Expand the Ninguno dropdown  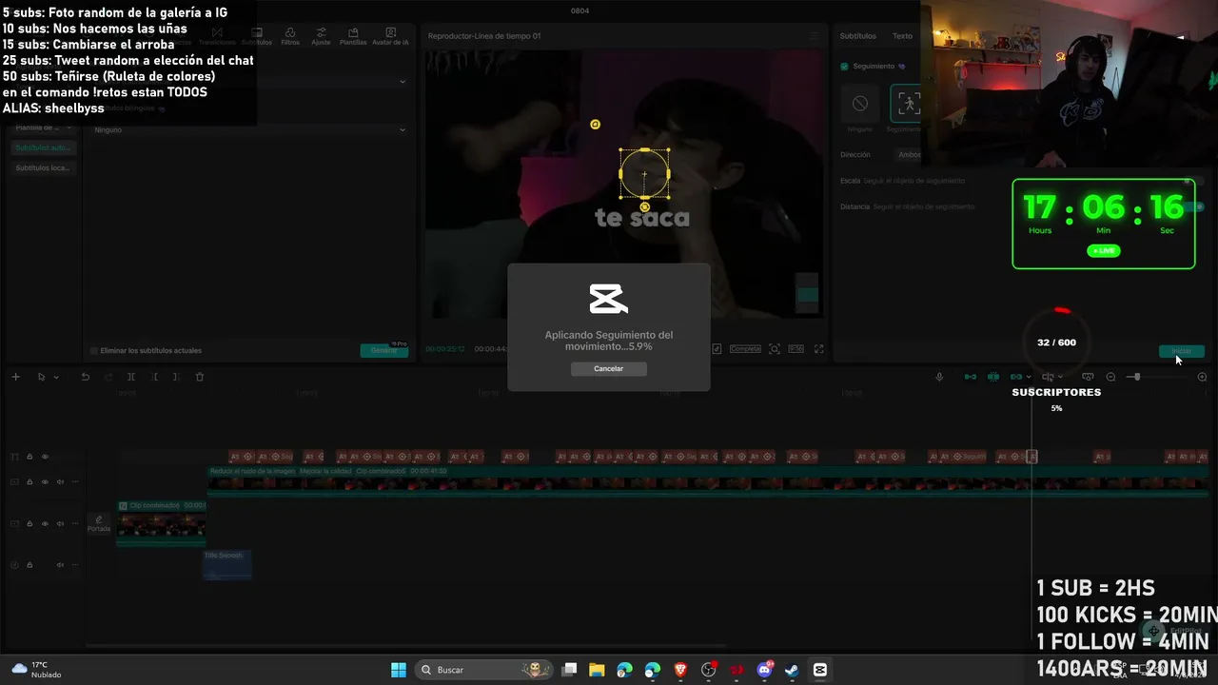(248, 129)
